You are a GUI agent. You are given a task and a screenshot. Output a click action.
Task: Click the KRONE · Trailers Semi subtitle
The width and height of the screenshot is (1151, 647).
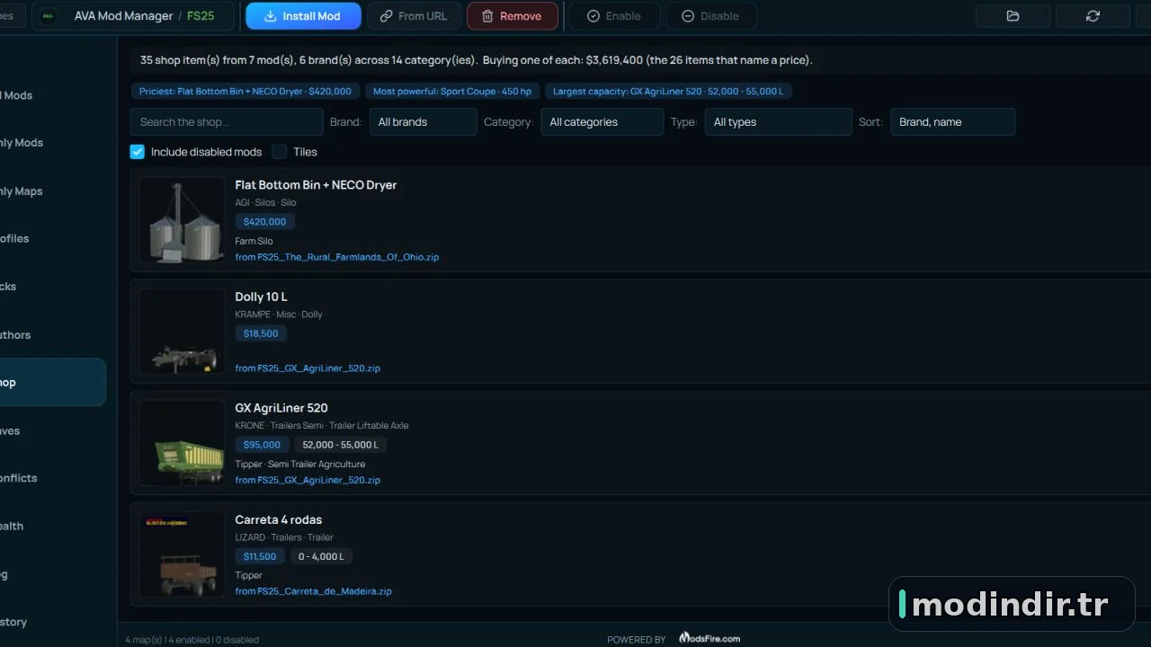click(x=322, y=426)
